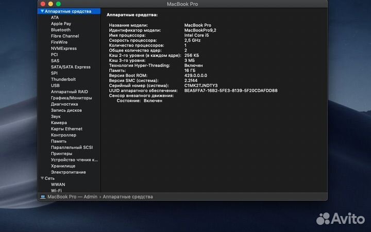The image size is (371, 232).
Task: Click the Intel Core i5 value
Action: pos(197,35)
